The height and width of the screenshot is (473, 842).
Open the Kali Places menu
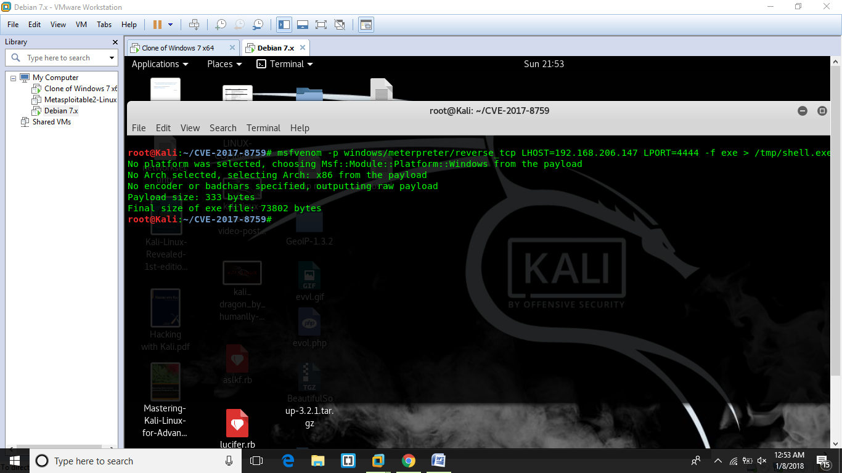pos(224,64)
